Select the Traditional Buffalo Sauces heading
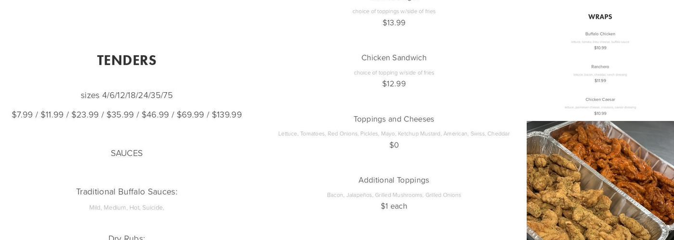The width and height of the screenshot is (674, 240). [x=127, y=192]
